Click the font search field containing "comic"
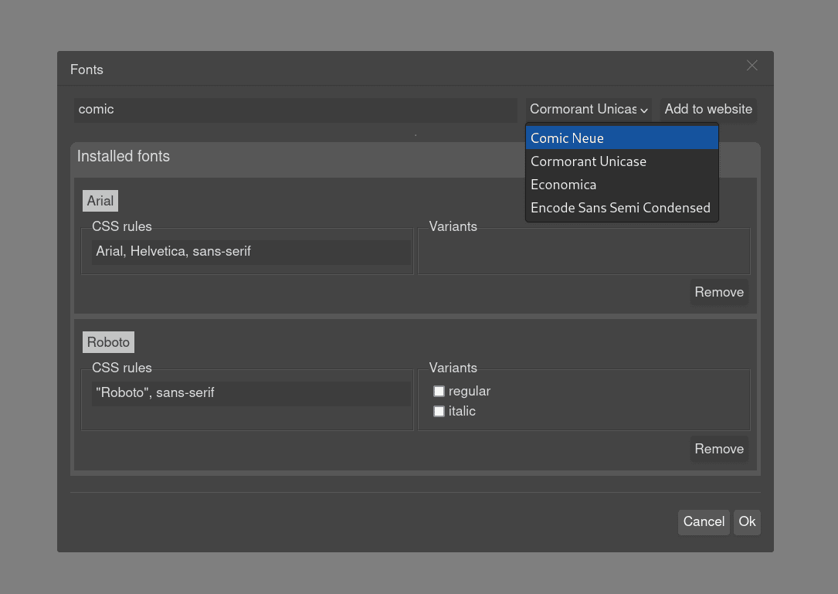This screenshot has width=838, height=594. click(296, 109)
